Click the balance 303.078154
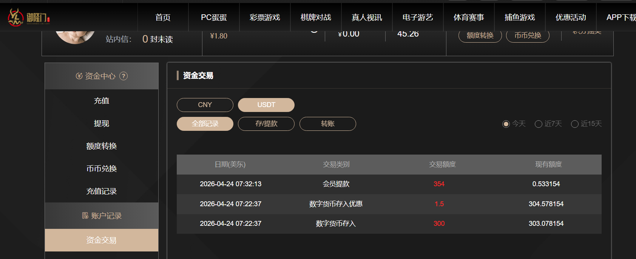 [546, 224]
